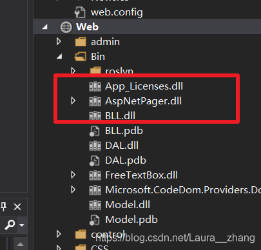Select Model.dll file name
The image size is (261, 250).
point(128,205)
